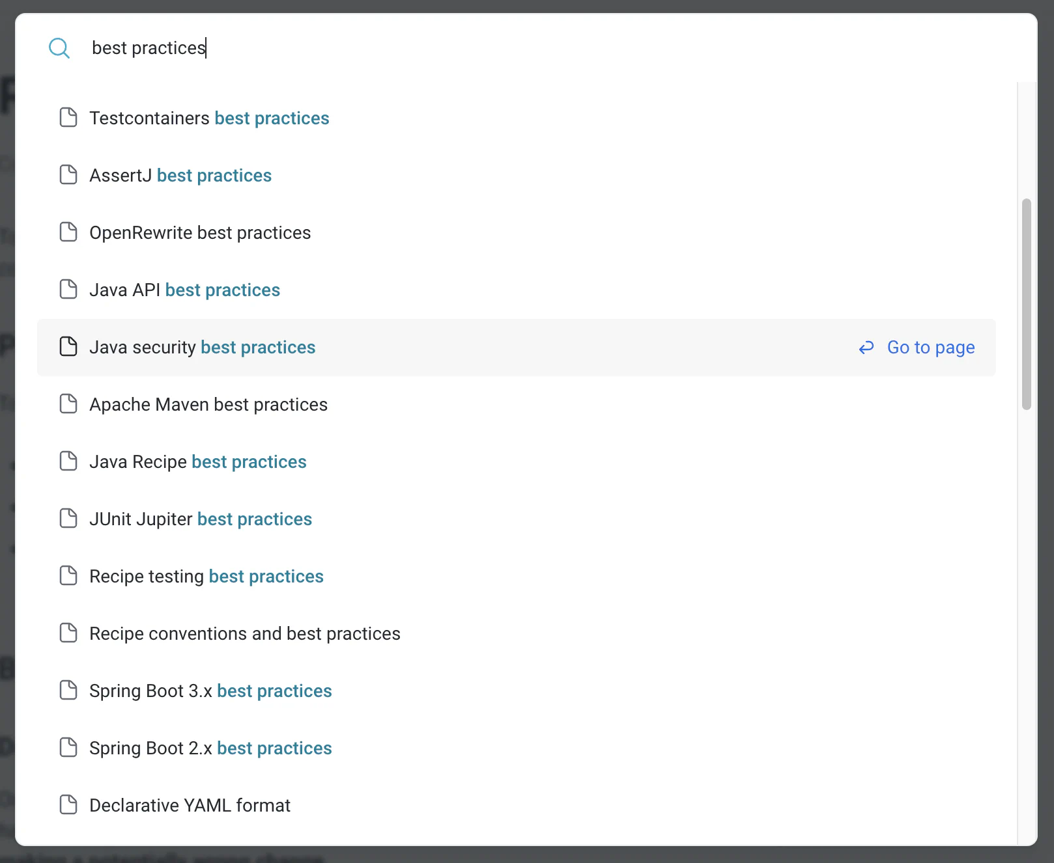Viewport: 1054px width, 863px height.
Task: Open the Declarative YAML format page
Action: [x=190, y=804]
